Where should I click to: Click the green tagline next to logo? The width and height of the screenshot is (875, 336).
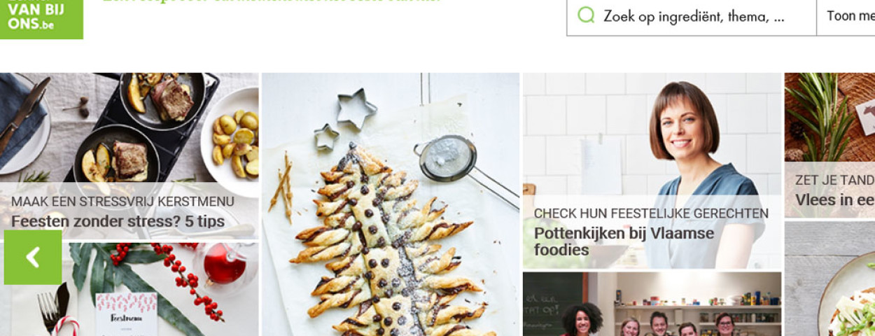coord(272,2)
